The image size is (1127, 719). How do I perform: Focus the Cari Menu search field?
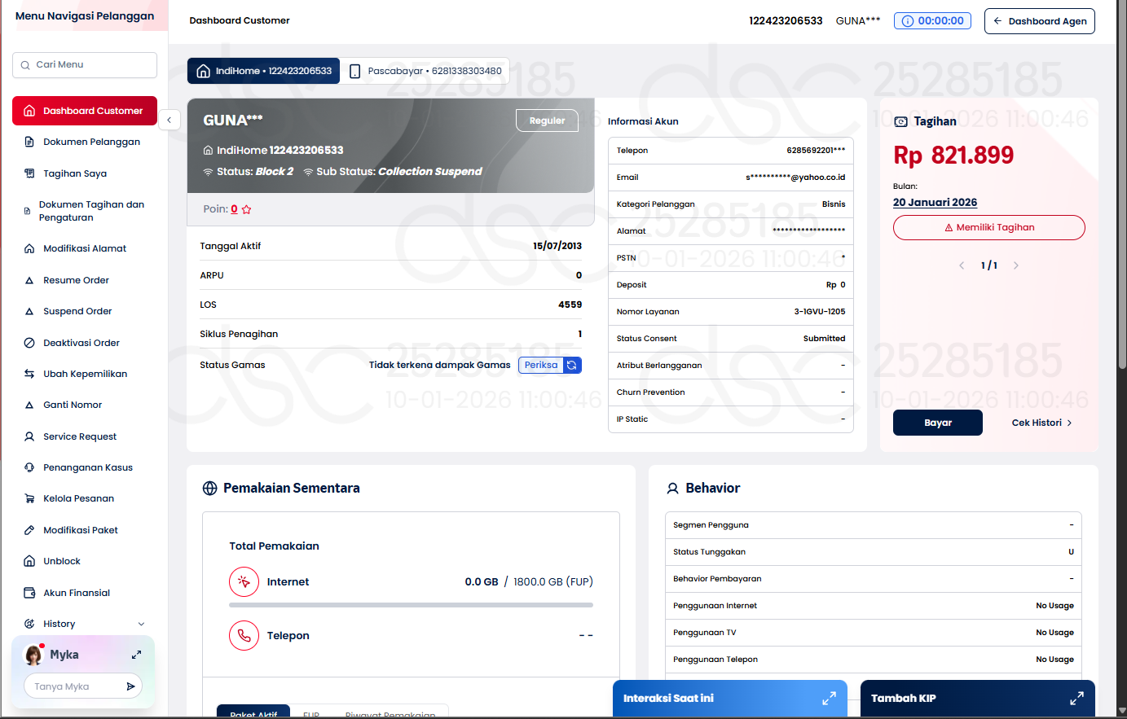pyautogui.click(x=85, y=65)
